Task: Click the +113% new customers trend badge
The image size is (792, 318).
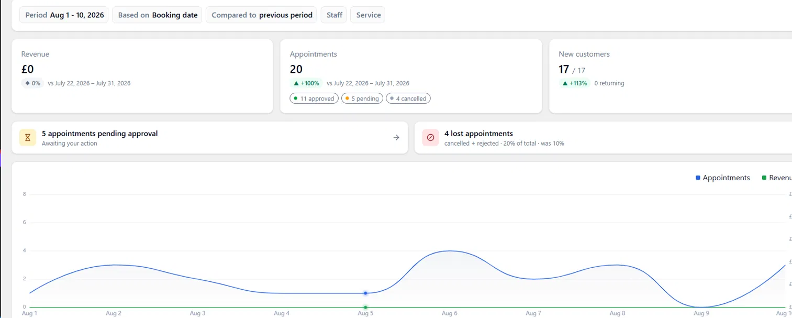Action: (x=574, y=83)
